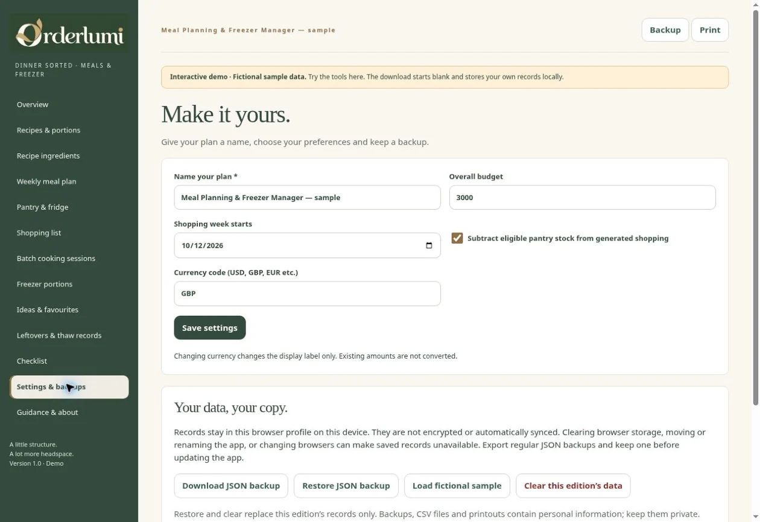Open the Checklist page
760x522 pixels.
pyautogui.click(x=69, y=360)
